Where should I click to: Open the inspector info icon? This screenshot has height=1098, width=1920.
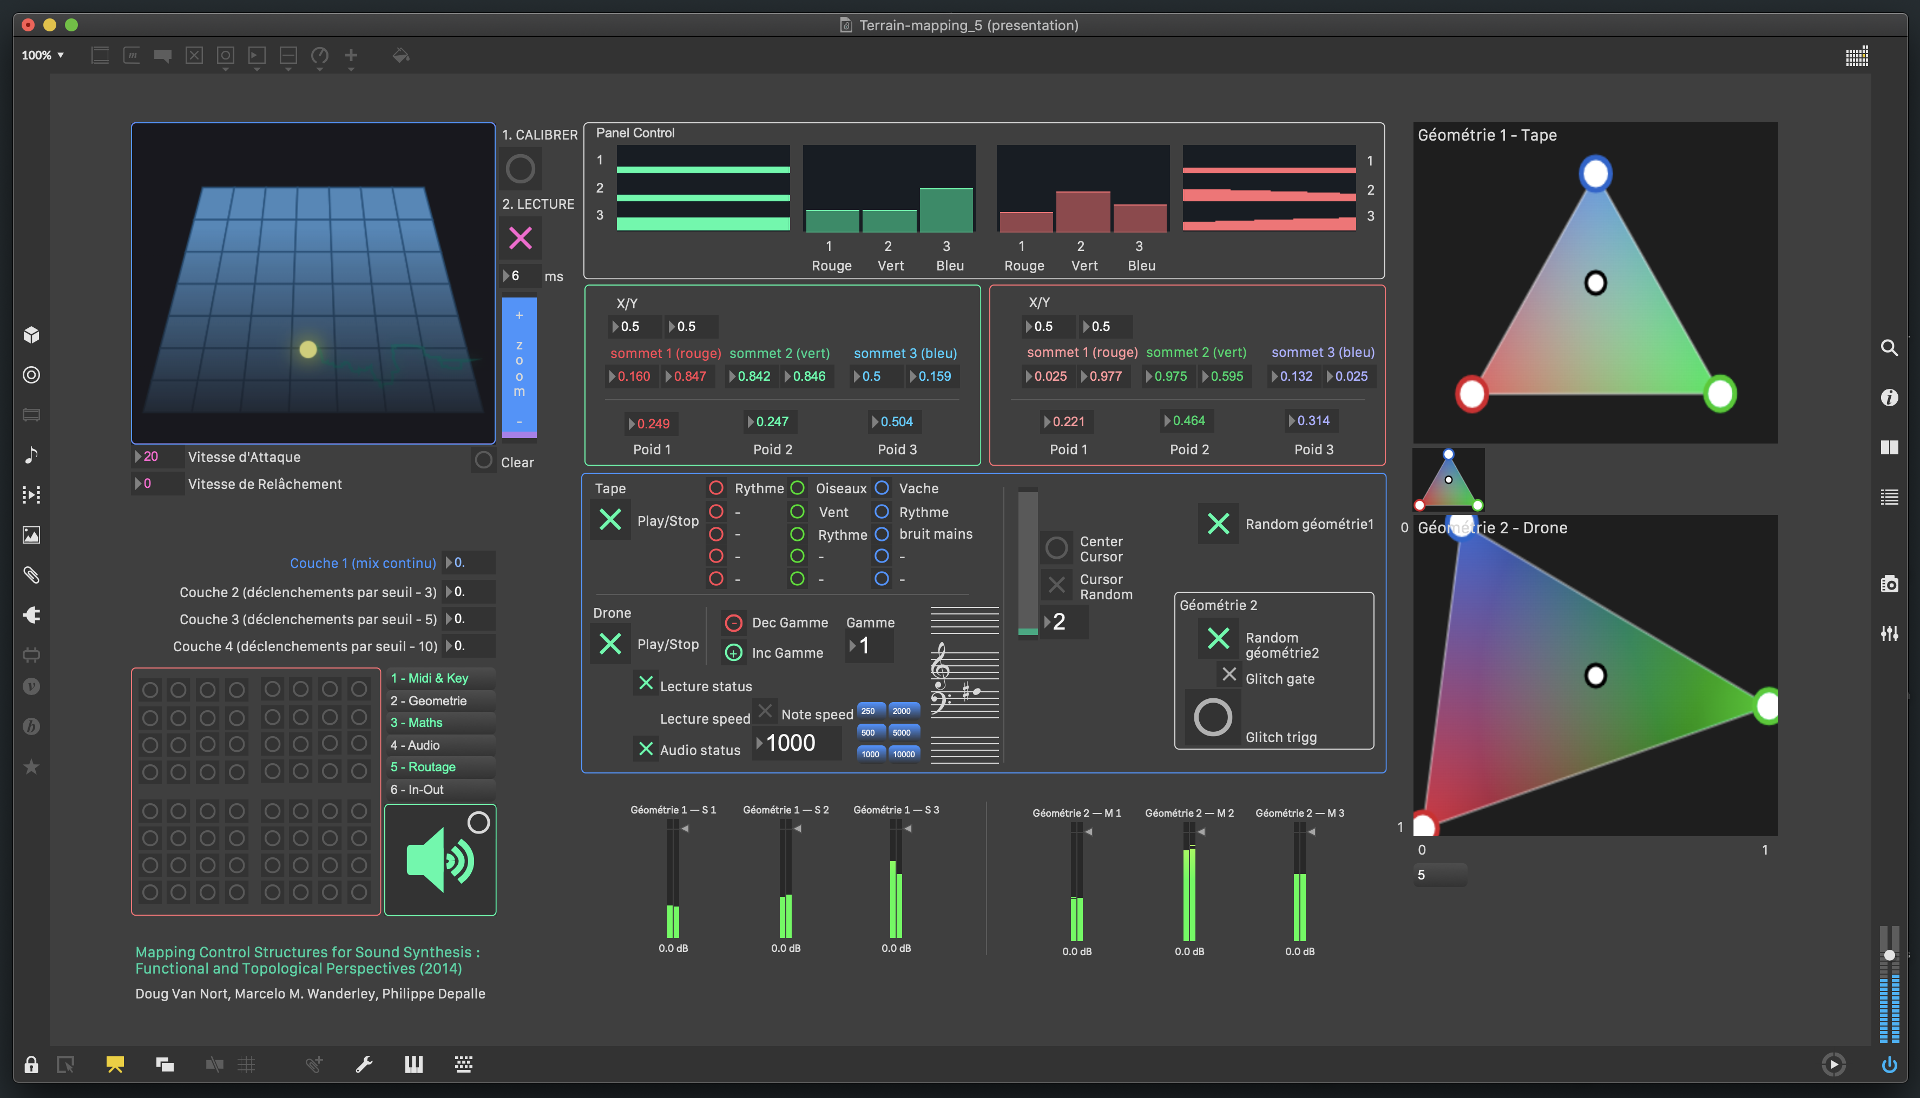click(1888, 398)
